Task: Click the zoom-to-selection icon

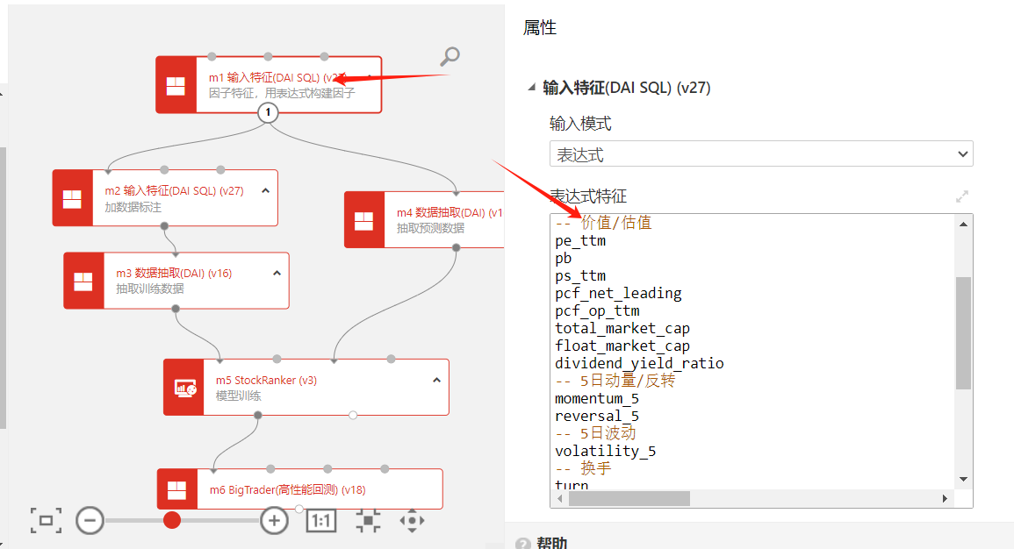Action: 368,520
